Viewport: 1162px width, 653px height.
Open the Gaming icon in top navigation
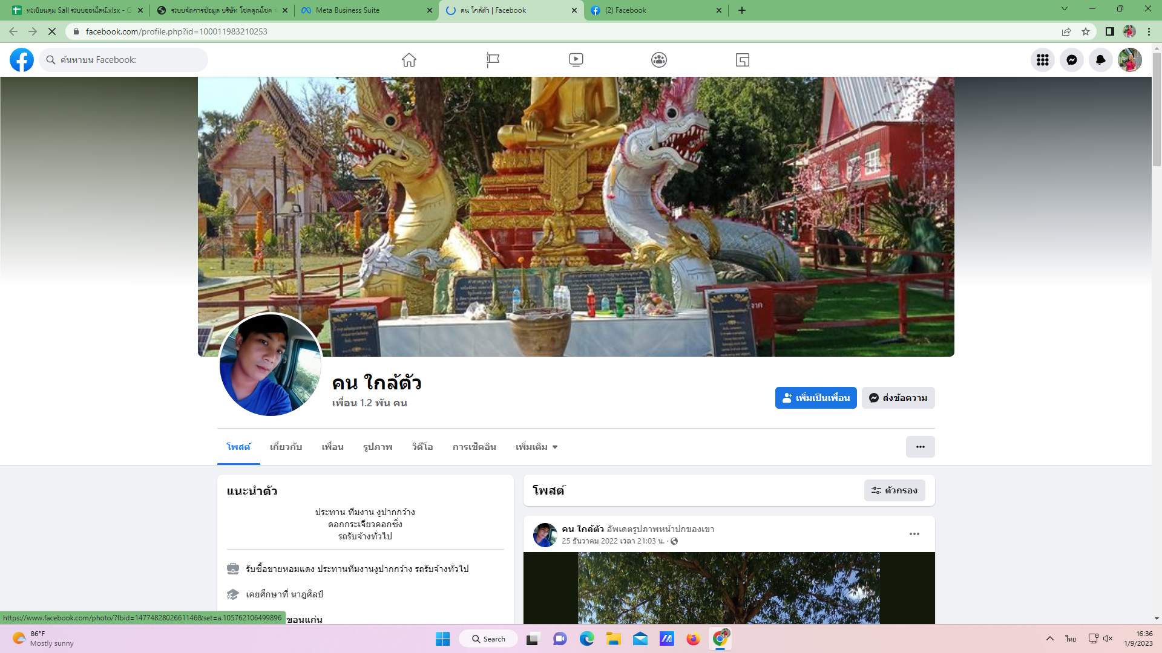coord(742,60)
